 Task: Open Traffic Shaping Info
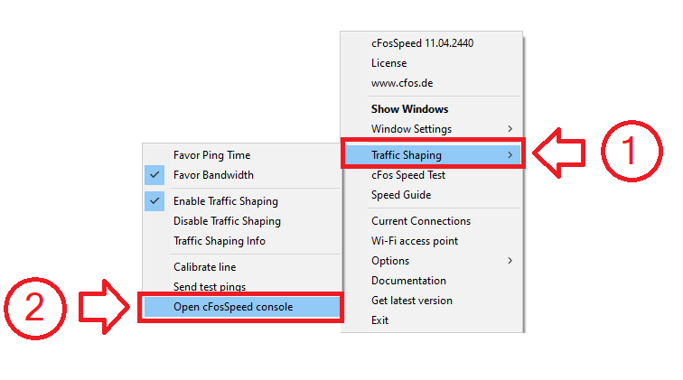[219, 241]
